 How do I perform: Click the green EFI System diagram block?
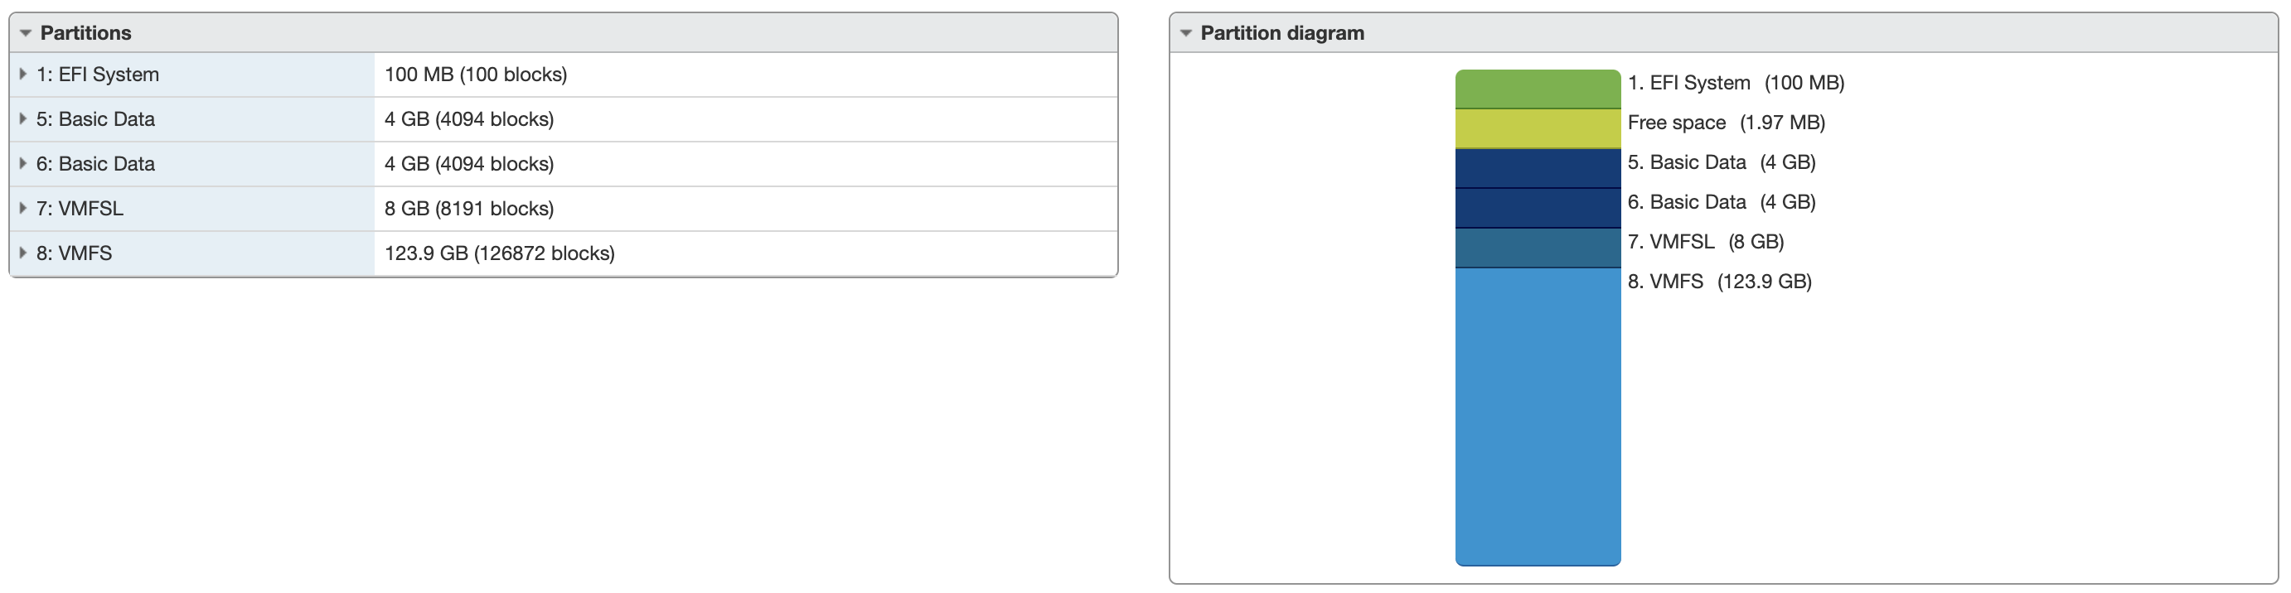(1538, 89)
